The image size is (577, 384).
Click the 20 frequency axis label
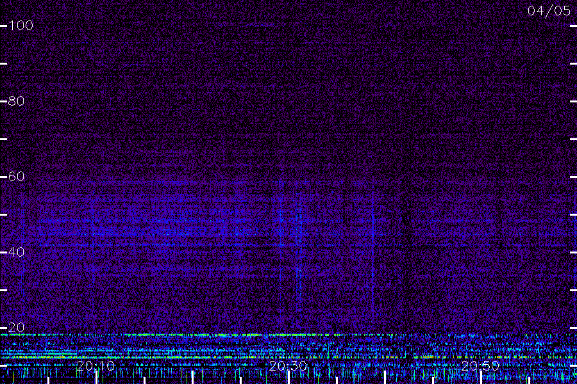(x=16, y=328)
